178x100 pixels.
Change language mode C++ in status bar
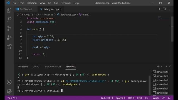point(147,98)
